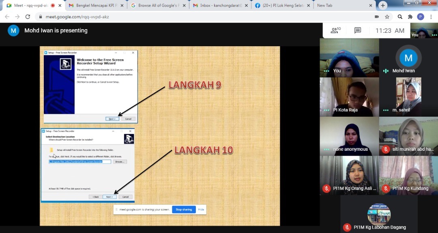This screenshot has width=438, height=233.
Task: Open a new browser tab
Action: tap(383, 5)
